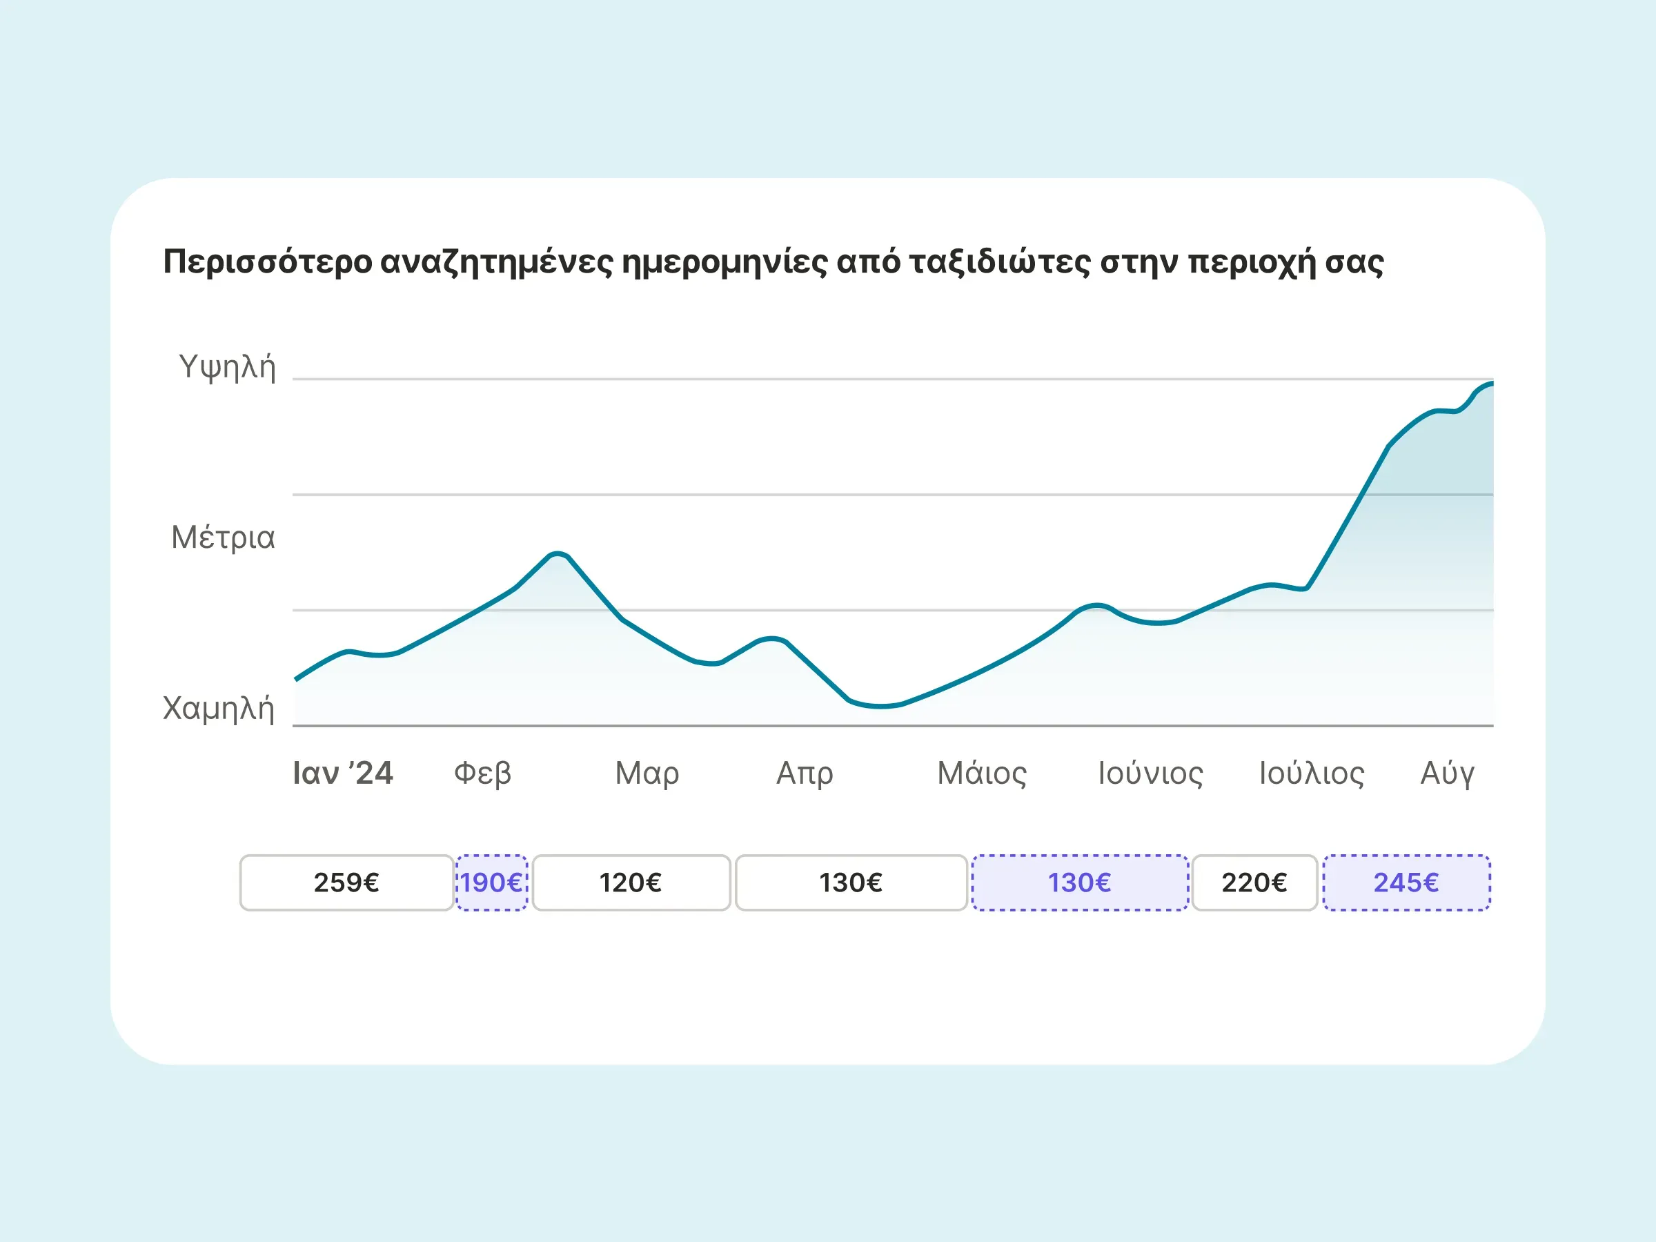Screen dimensions: 1656x1242
Task: Click the Υψηλή demand level label
Action: pos(228,368)
